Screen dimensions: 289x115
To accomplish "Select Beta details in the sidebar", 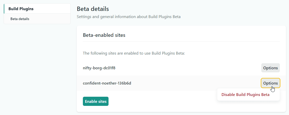I will [x=20, y=19].
